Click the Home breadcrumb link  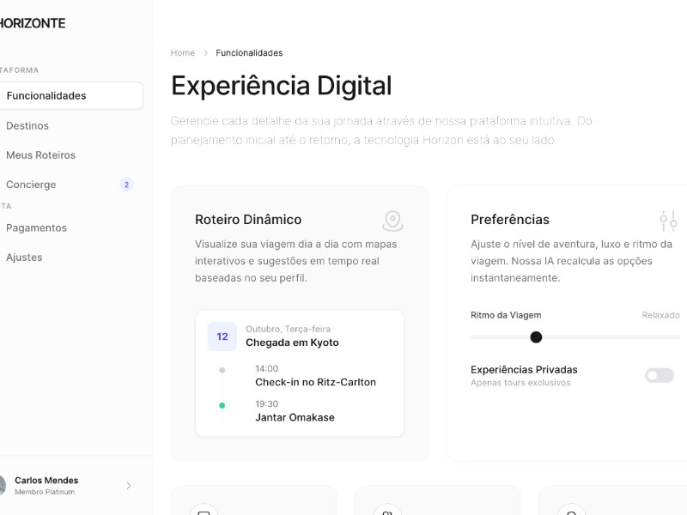(x=183, y=53)
